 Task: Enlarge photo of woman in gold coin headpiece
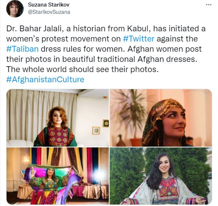(161, 118)
